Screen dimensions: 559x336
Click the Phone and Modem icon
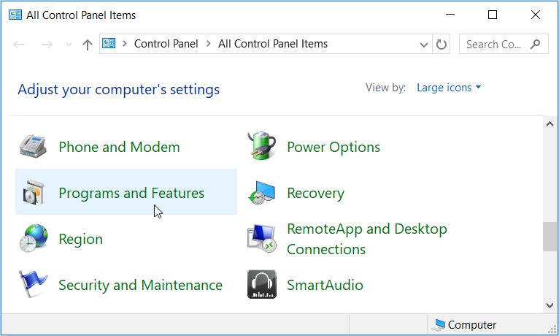click(x=33, y=147)
